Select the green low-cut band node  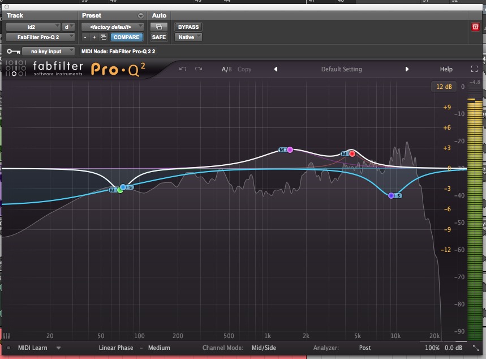[120, 190]
